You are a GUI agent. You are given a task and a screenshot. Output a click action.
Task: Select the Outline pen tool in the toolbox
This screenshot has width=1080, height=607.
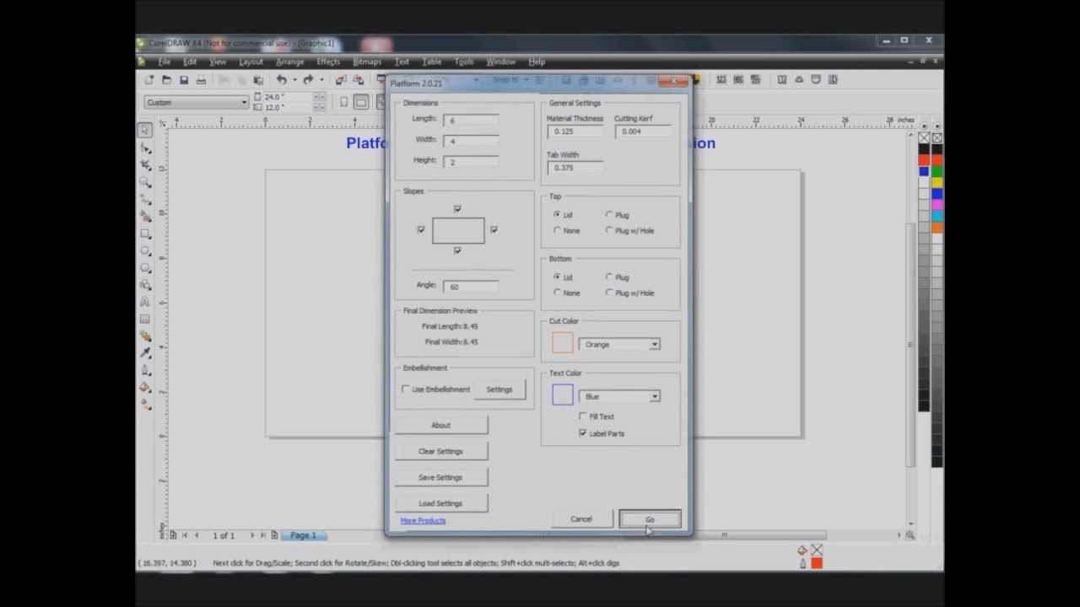[145, 371]
